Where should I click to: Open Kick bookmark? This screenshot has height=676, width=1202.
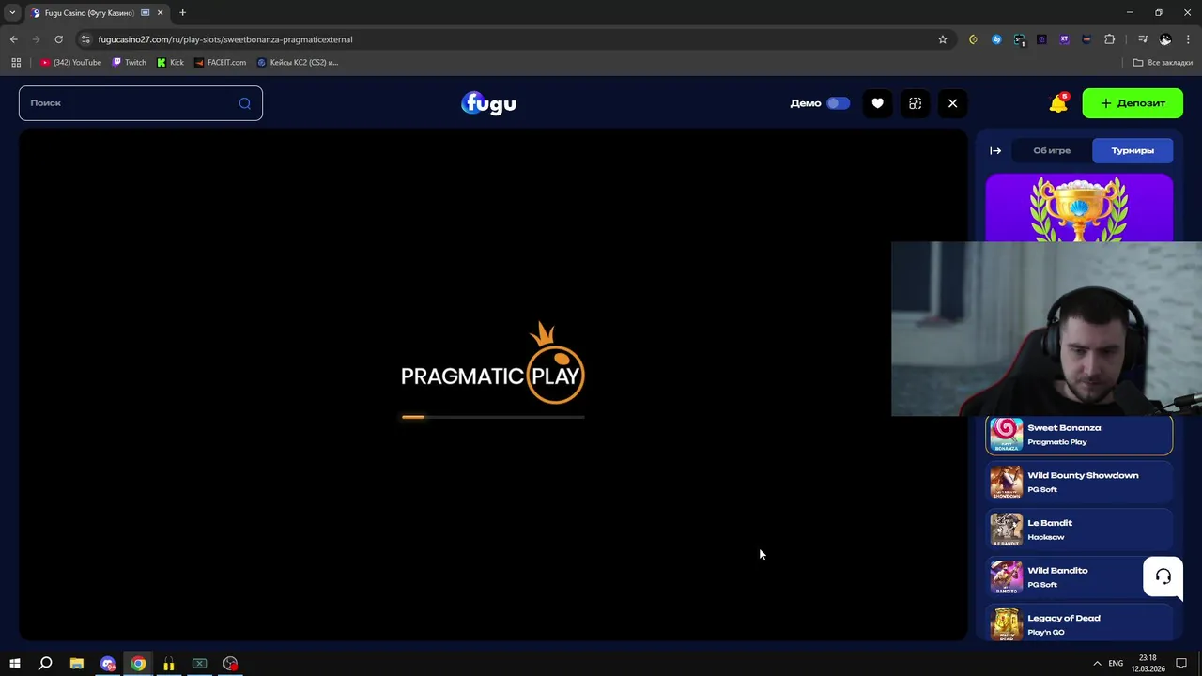point(170,62)
